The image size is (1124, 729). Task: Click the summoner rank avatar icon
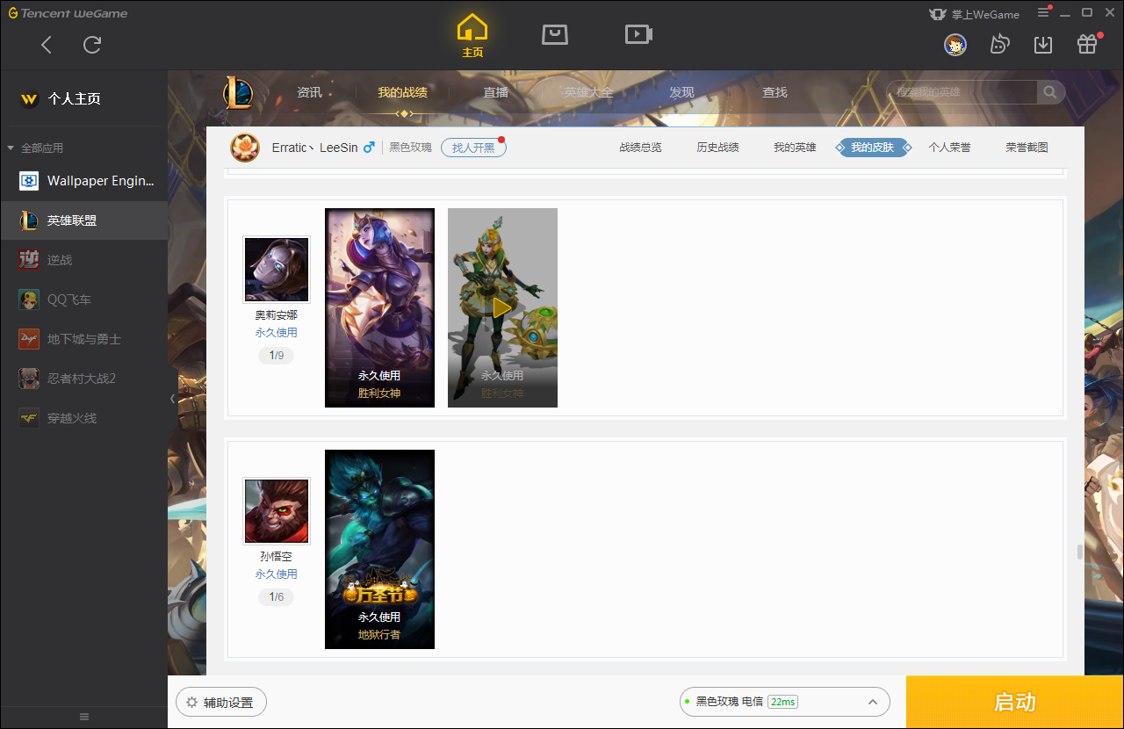245,148
